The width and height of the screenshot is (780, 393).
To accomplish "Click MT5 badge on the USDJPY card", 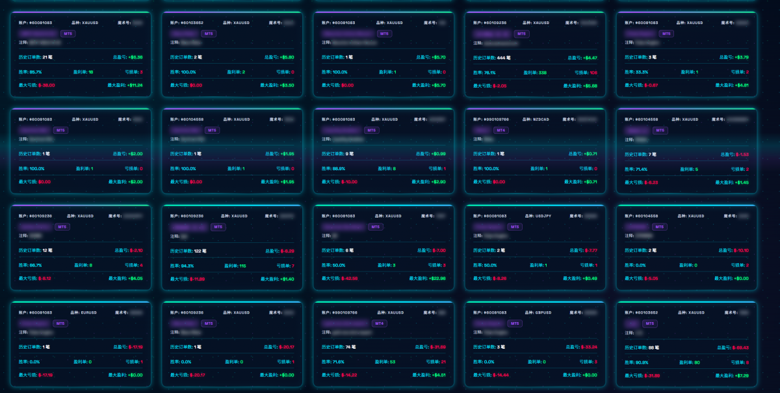I will (x=514, y=227).
